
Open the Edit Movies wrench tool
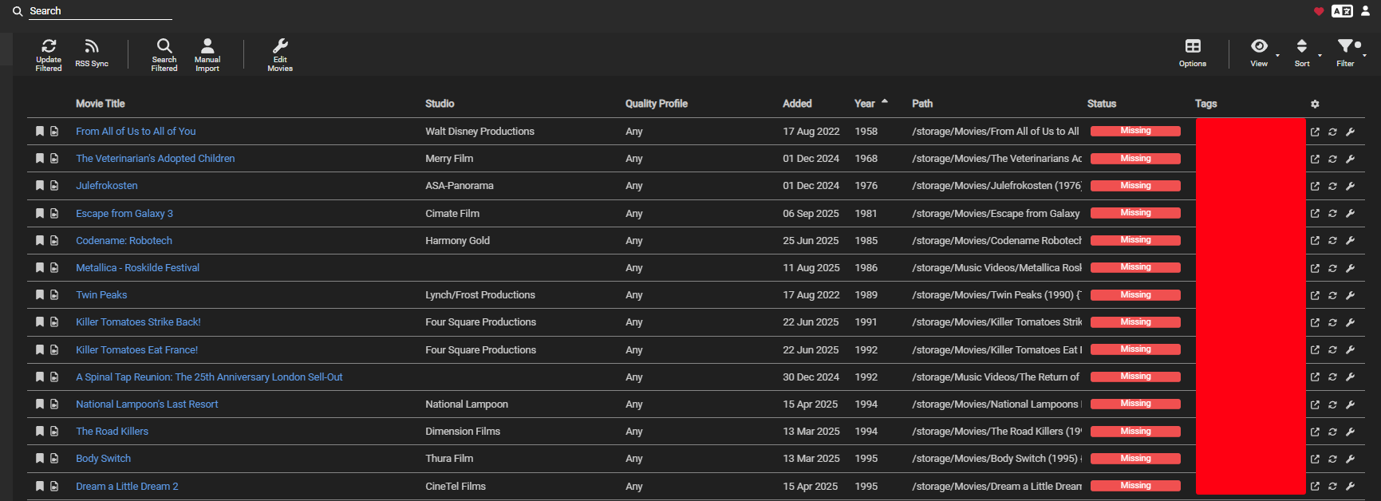click(280, 46)
